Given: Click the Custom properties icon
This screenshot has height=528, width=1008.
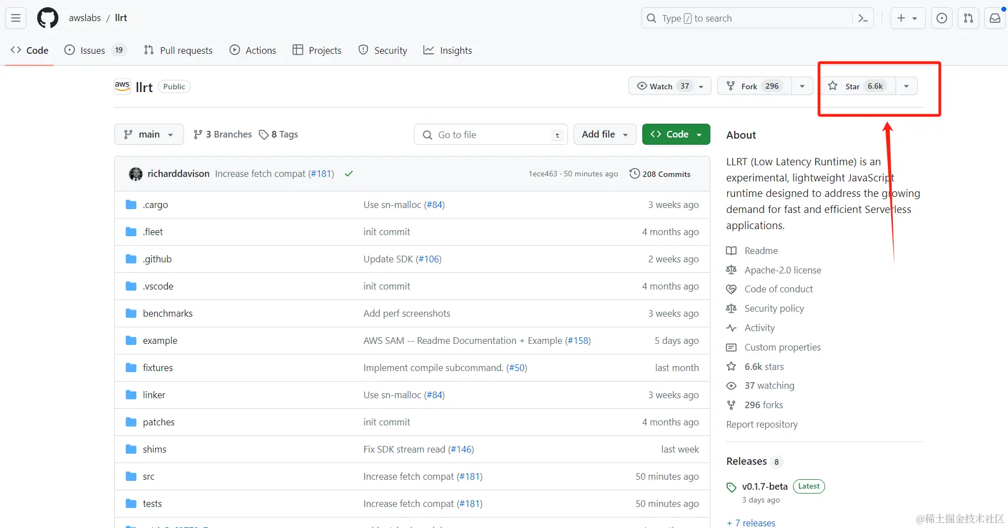Looking at the screenshot, I should [731, 347].
